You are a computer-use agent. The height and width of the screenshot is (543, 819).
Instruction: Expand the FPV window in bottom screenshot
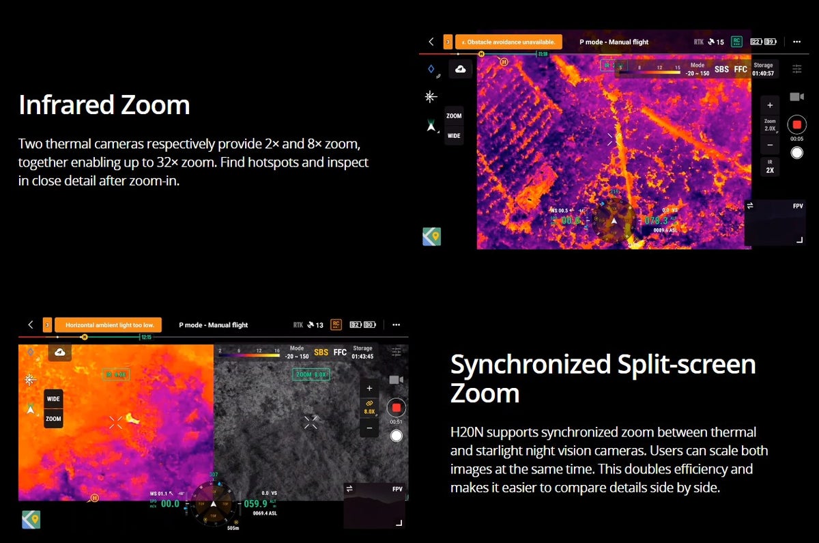click(399, 523)
